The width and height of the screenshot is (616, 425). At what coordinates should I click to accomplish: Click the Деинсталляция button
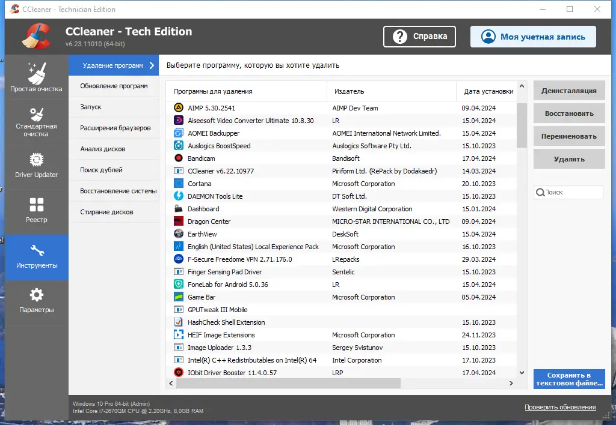click(568, 90)
